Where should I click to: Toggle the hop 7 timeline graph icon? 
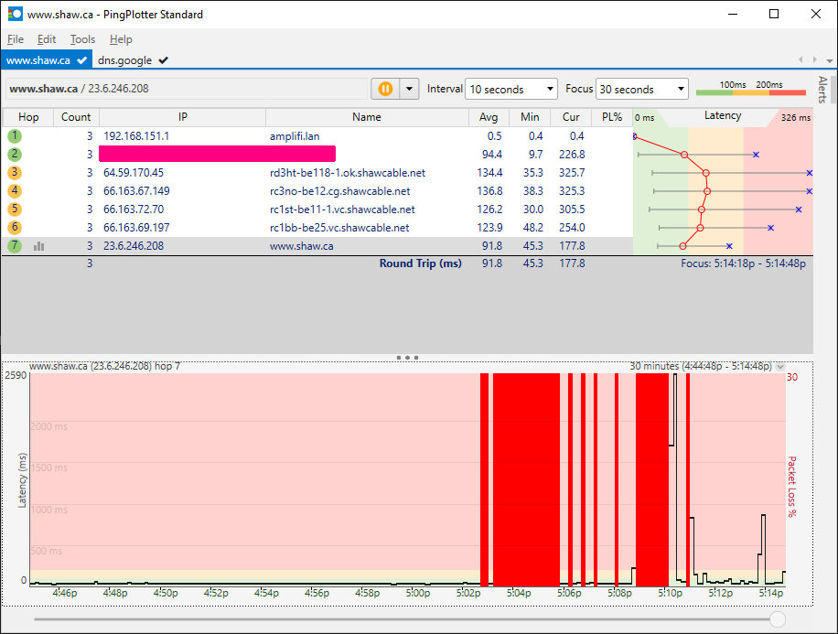pos(39,246)
